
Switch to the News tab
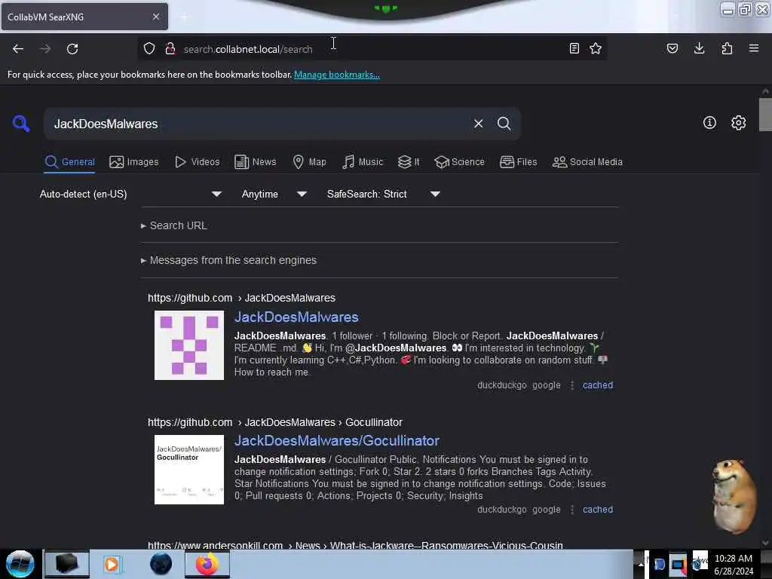point(255,162)
